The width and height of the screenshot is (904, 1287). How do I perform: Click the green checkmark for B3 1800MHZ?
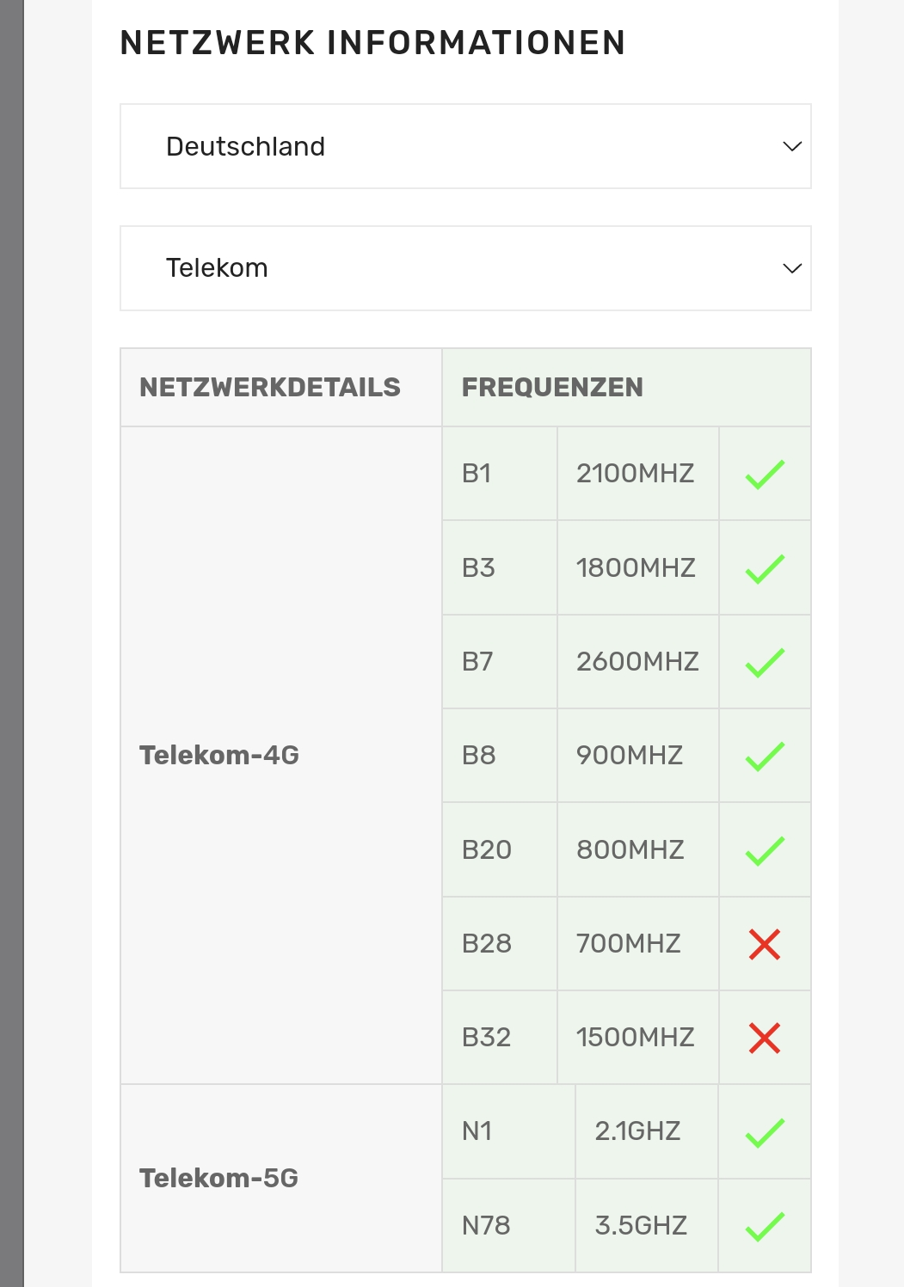pos(765,568)
